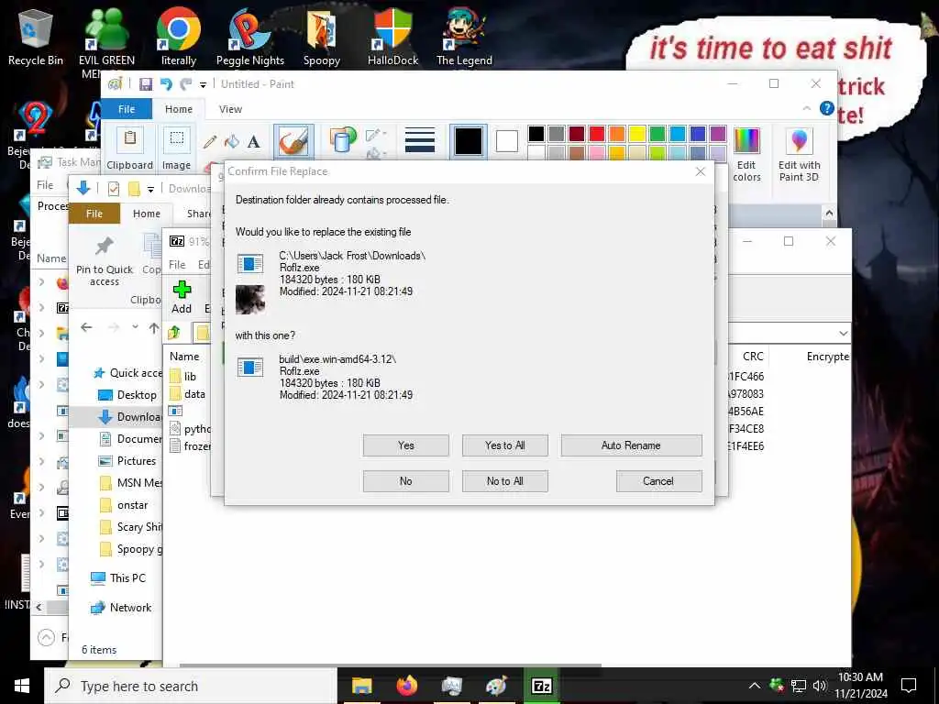This screenshot has height=704, width=939.
Task: Select Quick access in Explorer sidebar
Action: 127,373
